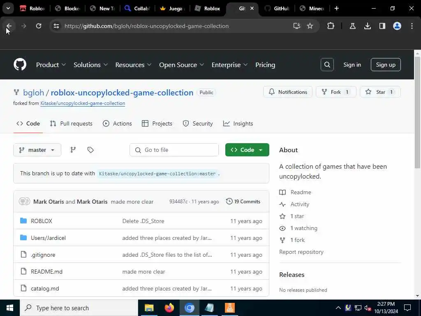Open the GitHub search icon button

click(x=327, y=65)
